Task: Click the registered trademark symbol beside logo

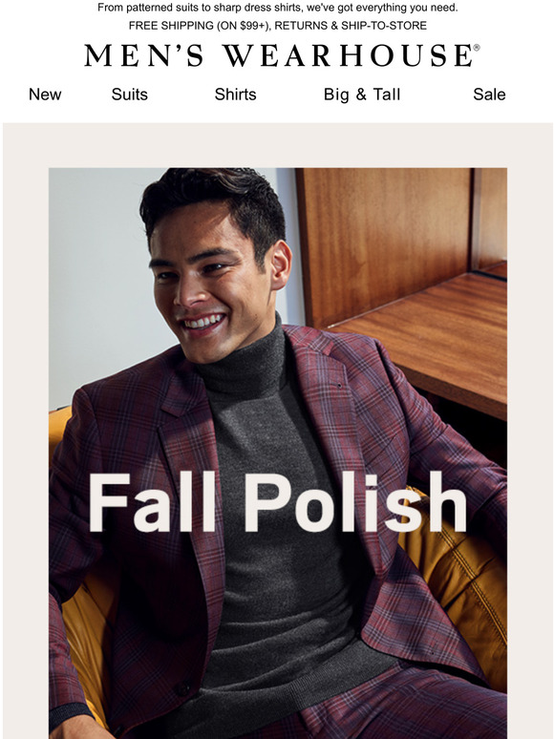Action: [477, 48]
